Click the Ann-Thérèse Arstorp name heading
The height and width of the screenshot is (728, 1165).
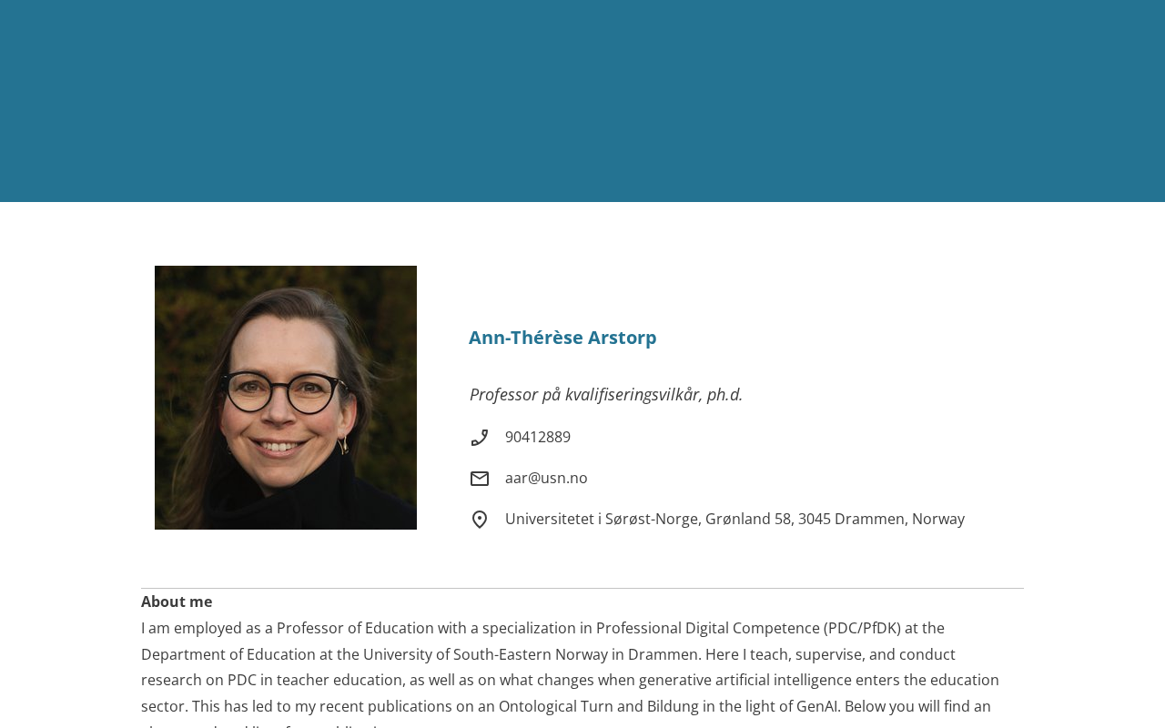(562, 338)
